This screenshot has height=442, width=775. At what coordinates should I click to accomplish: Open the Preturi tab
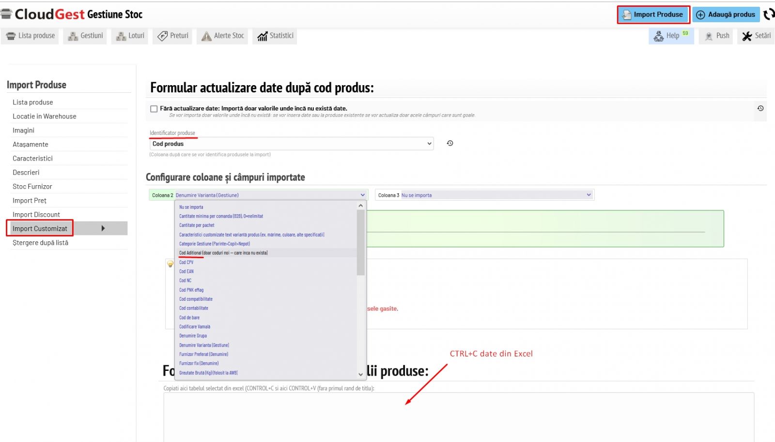pyautogui.click(x=173, y=36)
